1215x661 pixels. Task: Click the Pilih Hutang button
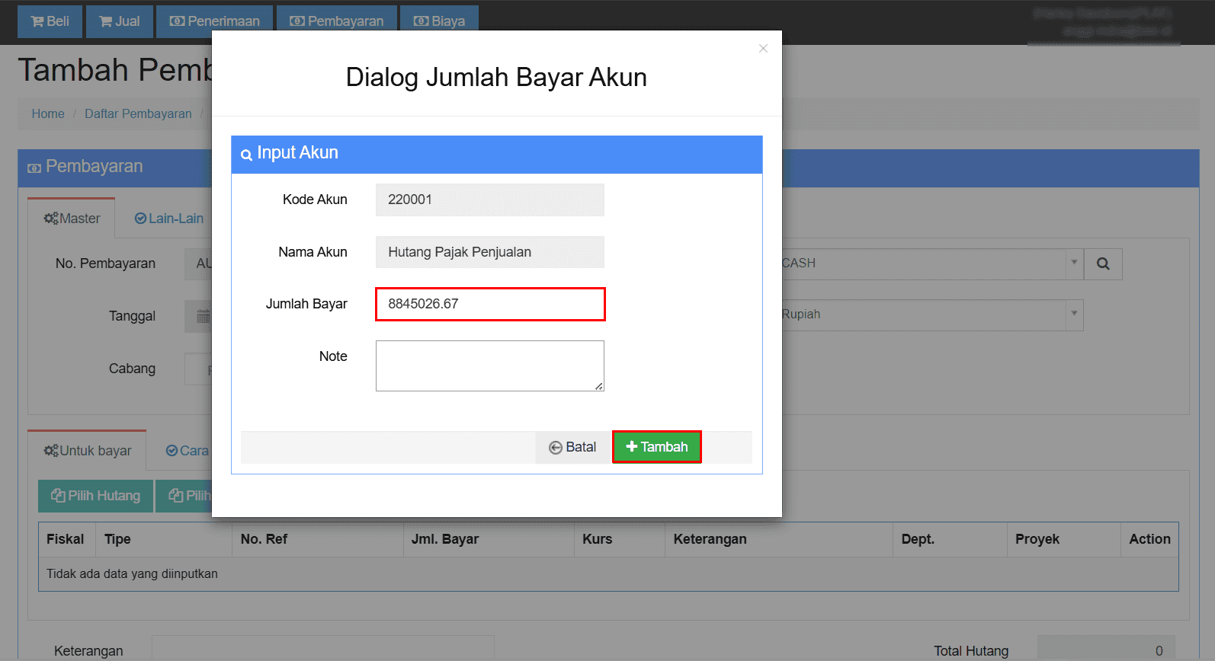click(95, 496)
